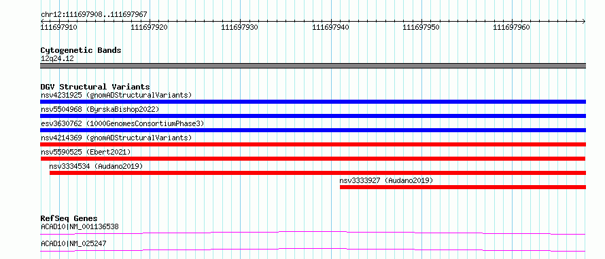Open ACAD10|NM_025247 transcript label
The width and height of the screenshot is (605, 259).
[x=73, y=243]
